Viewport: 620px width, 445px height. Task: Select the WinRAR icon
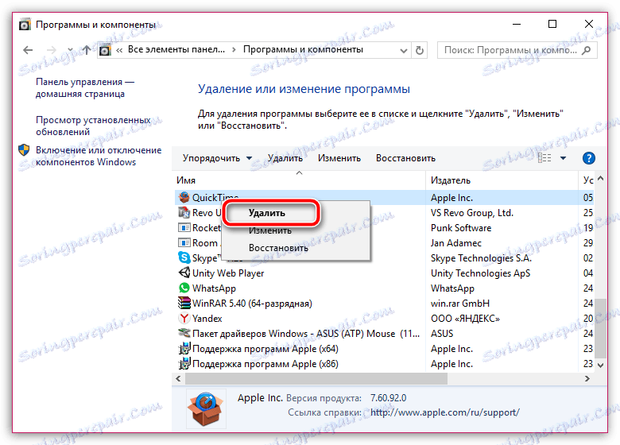184,303
